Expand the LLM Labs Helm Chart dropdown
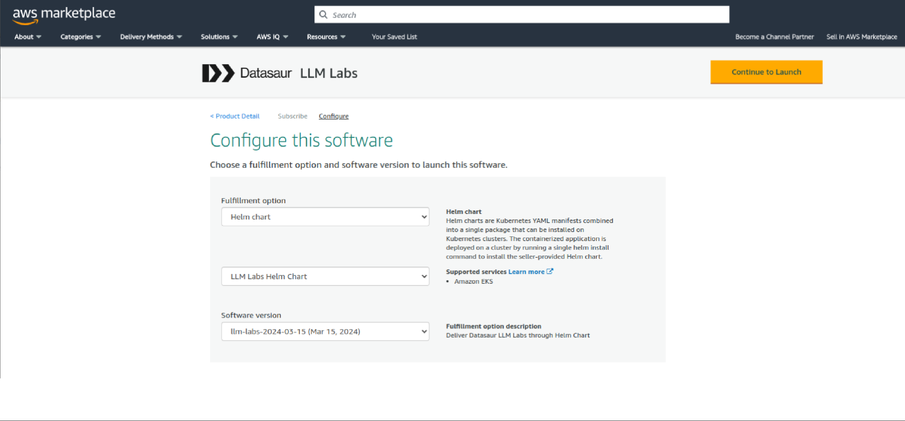 pyautogui.click(x=325, y=276)
